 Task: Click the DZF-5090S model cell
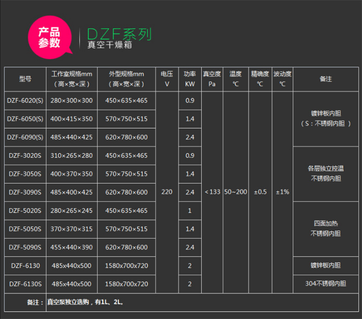[25, 247]
